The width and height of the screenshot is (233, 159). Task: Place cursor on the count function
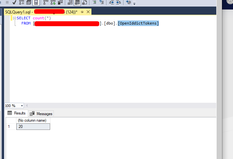38,18
